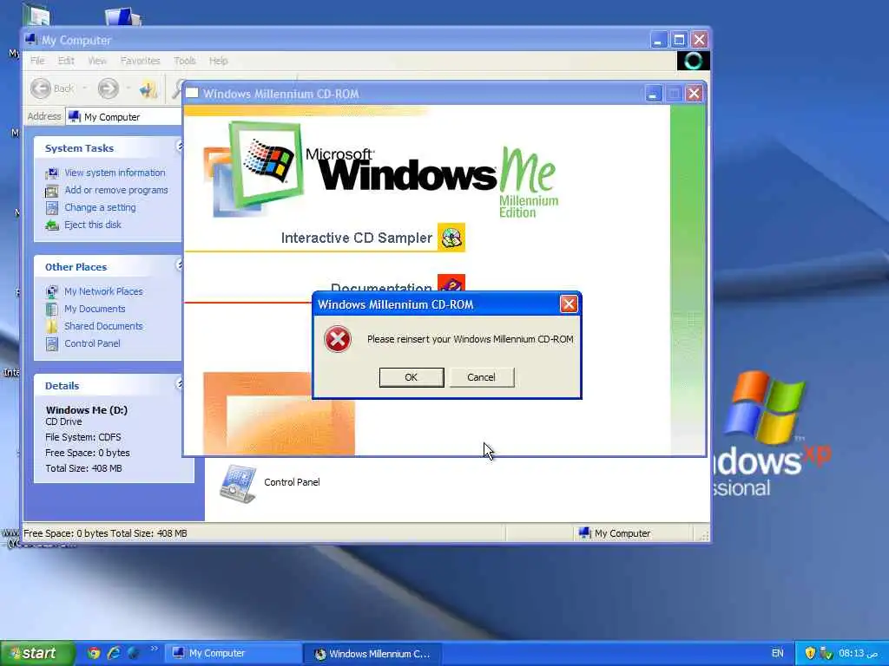Click the My Network Places icon
The width and height of the screenshot is (889, 666).
51,292
